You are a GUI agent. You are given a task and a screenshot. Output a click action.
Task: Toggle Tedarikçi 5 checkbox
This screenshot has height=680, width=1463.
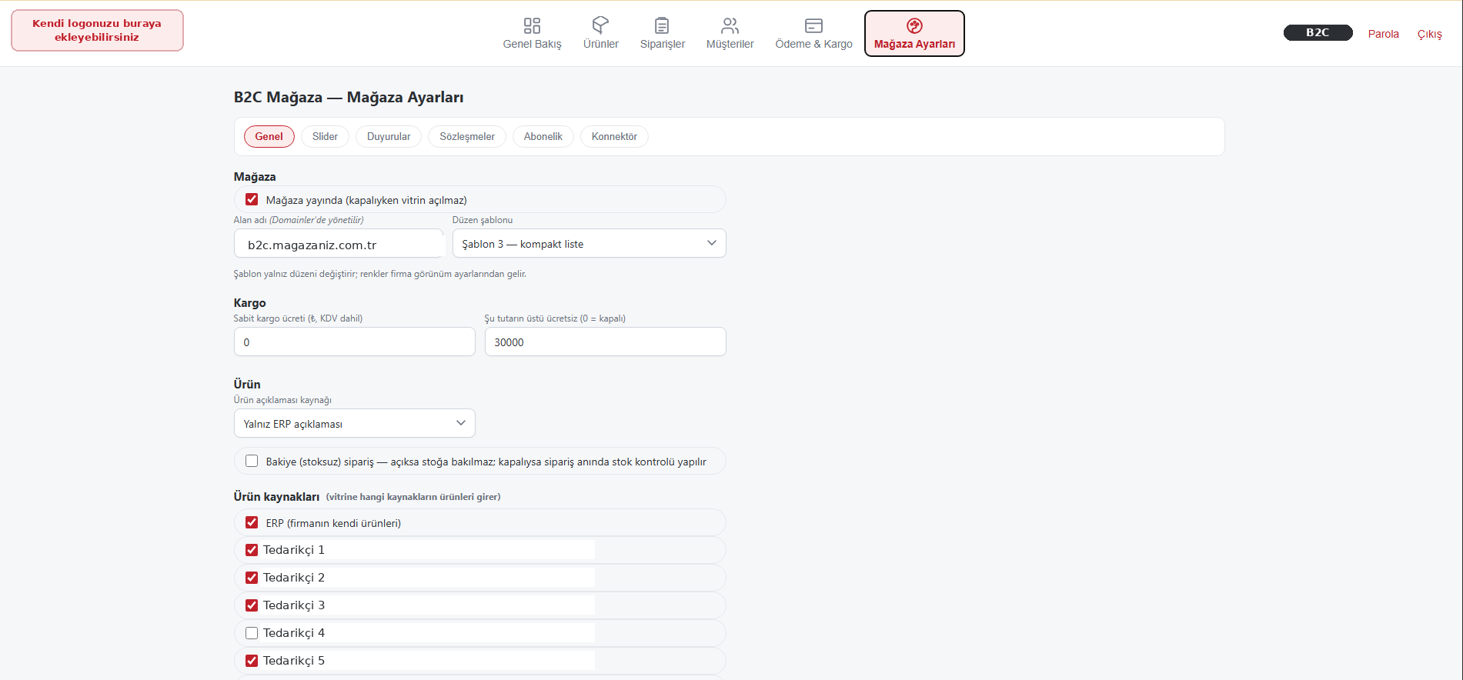click(252, 661)
